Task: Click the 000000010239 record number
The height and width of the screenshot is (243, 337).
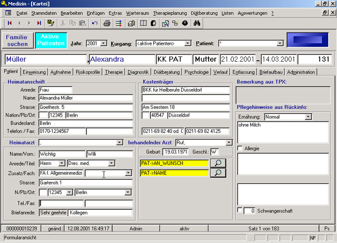Action: point(22,228)
